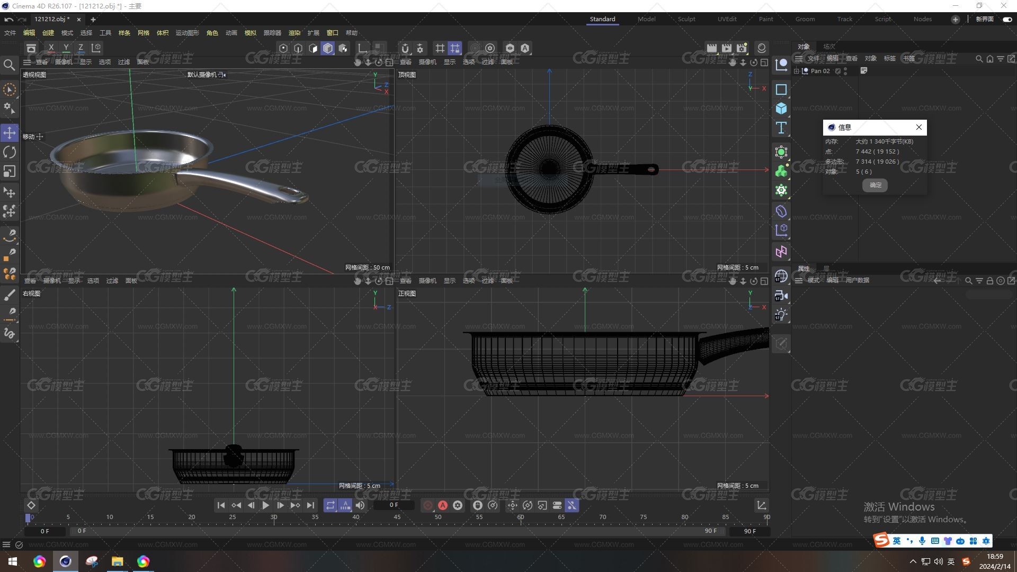Image resolution: width=1017 pixels, height=572 pixels.
Task: Click the rectangle spline icon
Action: (781, 90)
